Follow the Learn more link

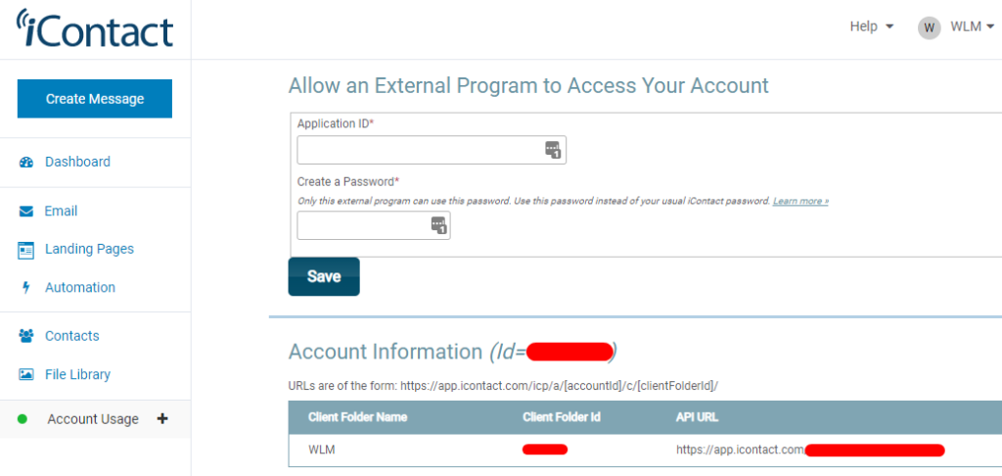point(800,201)
